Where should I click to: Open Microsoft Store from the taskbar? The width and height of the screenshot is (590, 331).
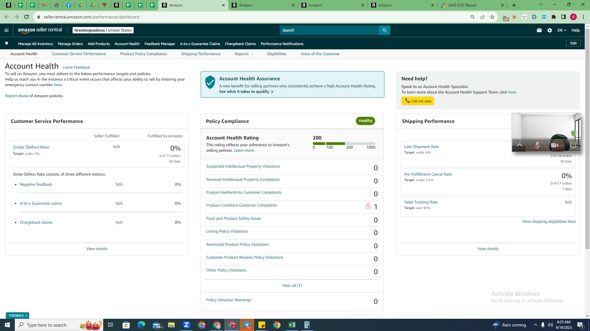(126, 325)
